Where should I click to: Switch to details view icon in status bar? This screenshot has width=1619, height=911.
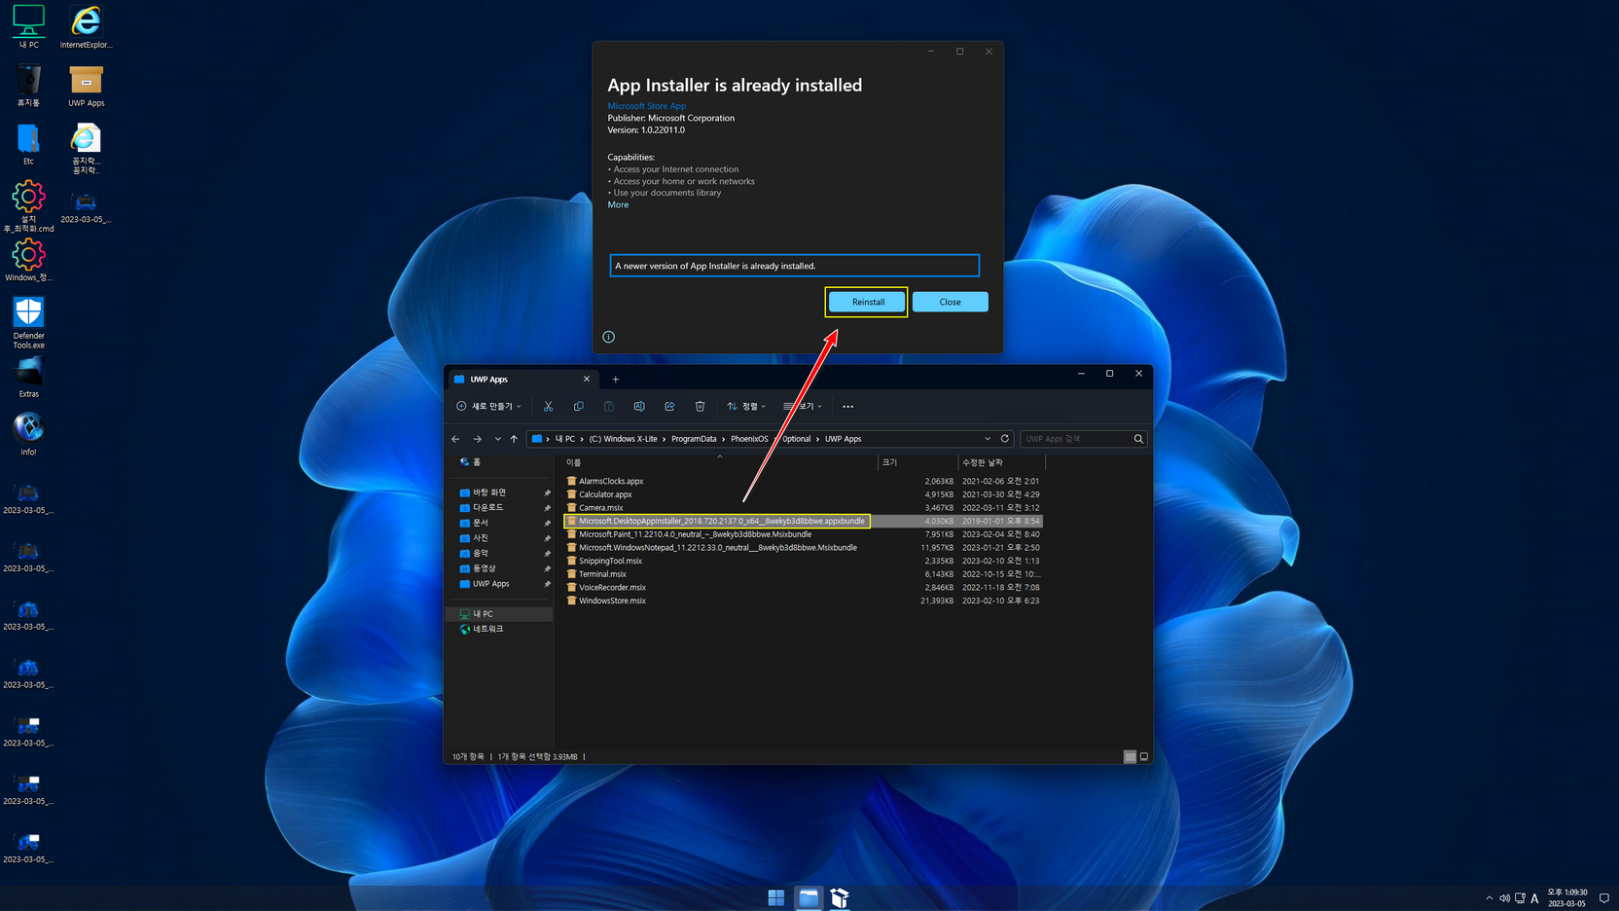1130,756
